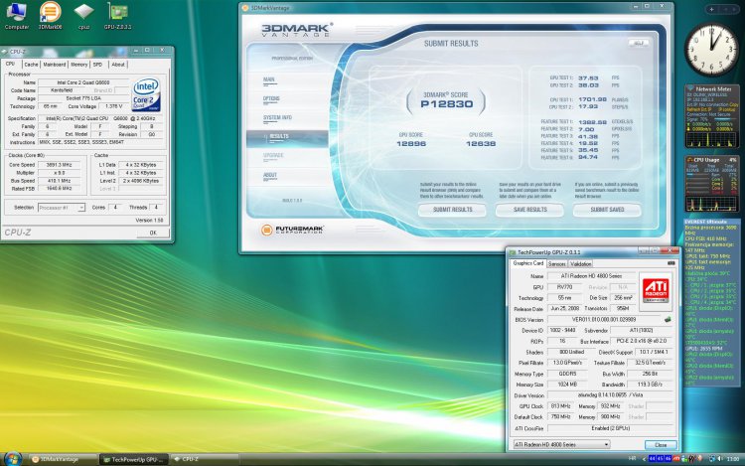The height and width of the screenshot is (466, 745).
Task: Open the cpuz desktop shortcut
Action: click(x=83, y=16)
